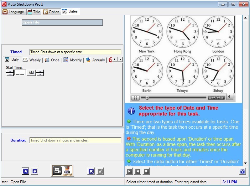Click the green bullet beside 'There are two types'
The image size is (250, 186).
[129, 121]
